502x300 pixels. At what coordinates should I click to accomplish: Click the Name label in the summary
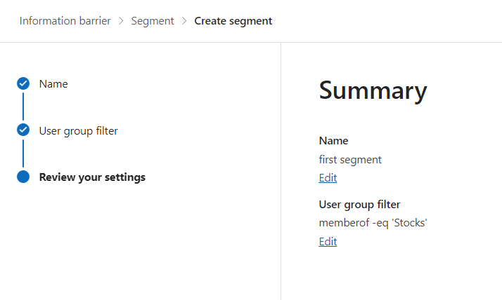point(333,141)
